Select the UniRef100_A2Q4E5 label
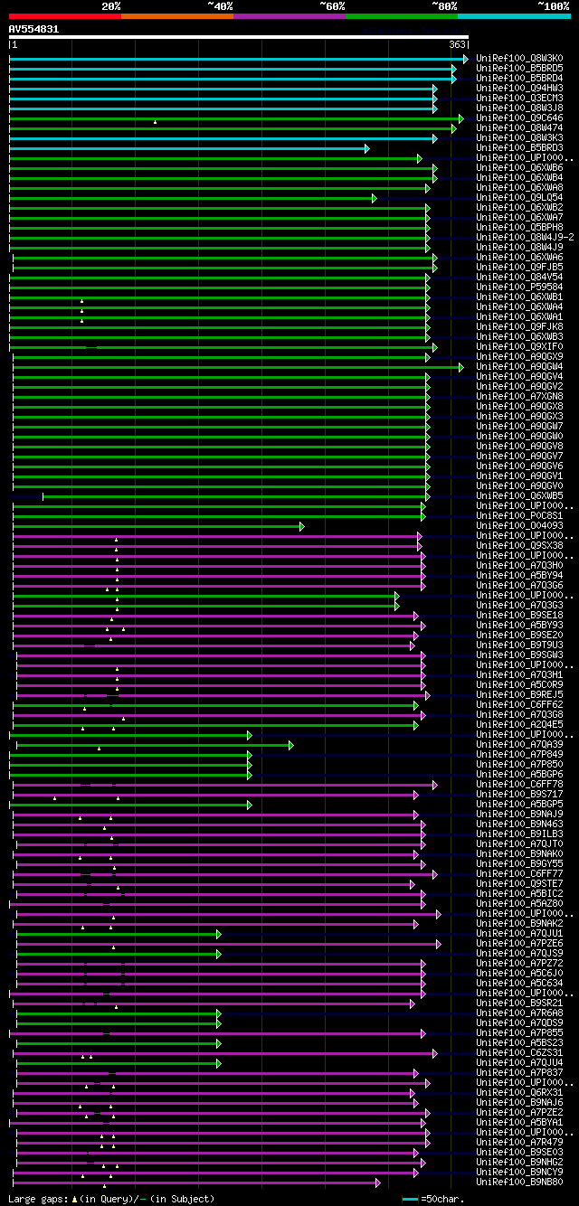 pyautogui.click(x=520, y=724)
